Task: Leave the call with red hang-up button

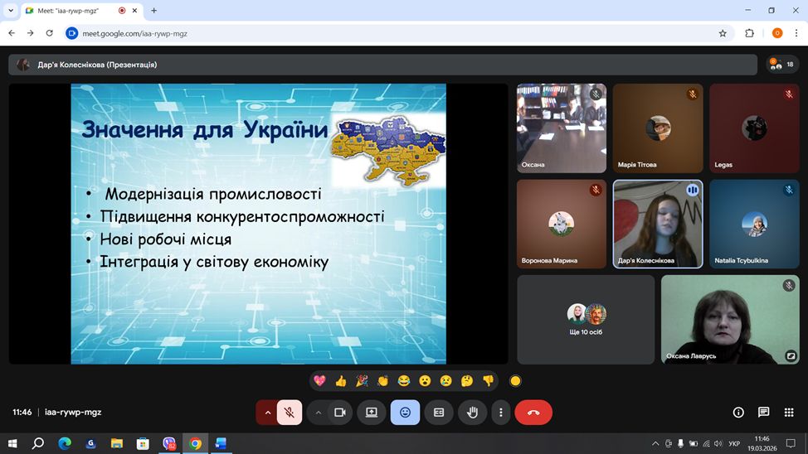Action: (x=533, y=412)
